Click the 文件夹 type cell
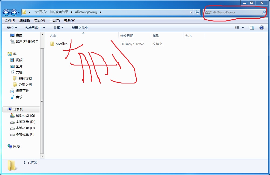This screenshot has width=270, height=175. pos(157,44)
